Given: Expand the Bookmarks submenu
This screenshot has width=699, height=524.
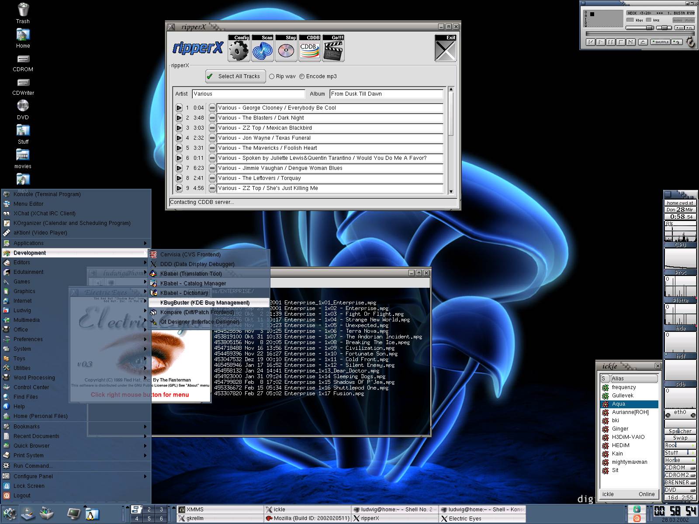Looking at the screenshot, I should point(76,426).
